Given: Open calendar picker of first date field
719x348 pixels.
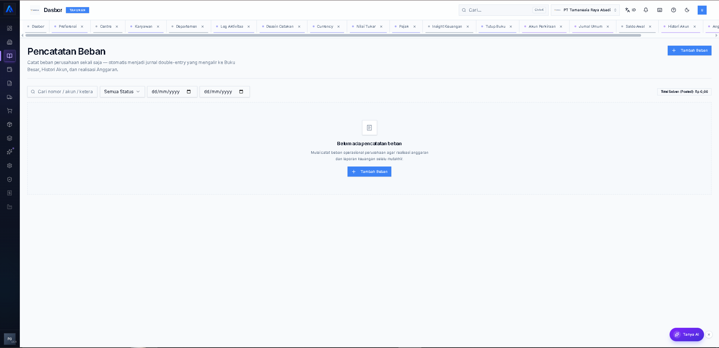Looking at the screenshot, I should coord(189,92).
